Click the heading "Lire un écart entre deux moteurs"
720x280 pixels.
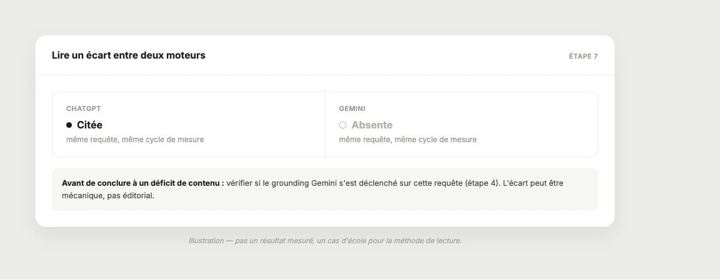129,56
